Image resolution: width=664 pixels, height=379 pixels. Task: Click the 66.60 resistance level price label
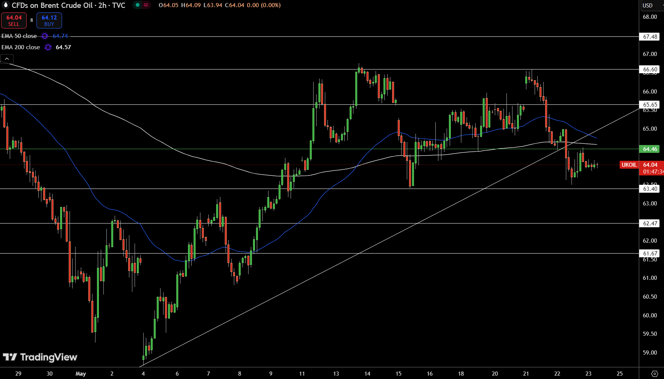[650, 69]
